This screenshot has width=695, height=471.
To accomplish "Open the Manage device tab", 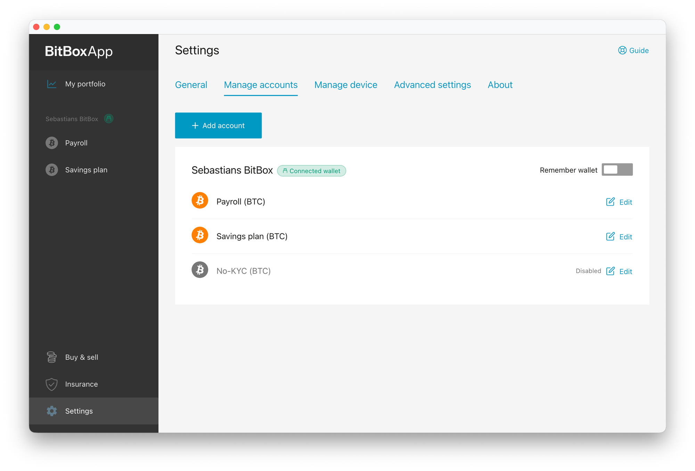I will (346, 85).
